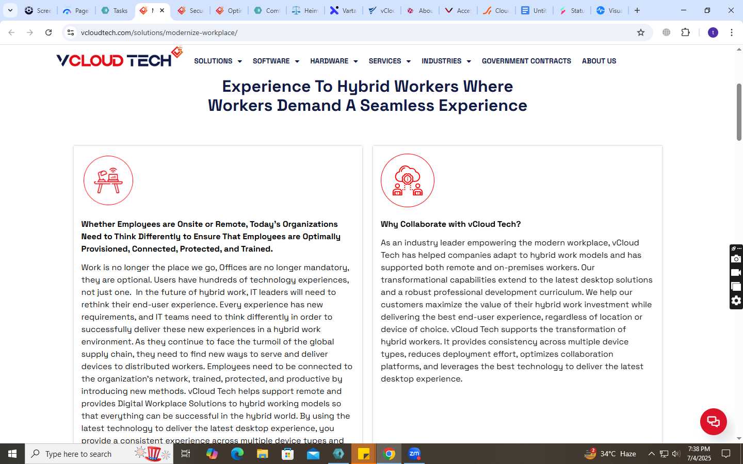Image resolution: width=743 pixels, height=464 pixels.
Task: Open the screen capture tool settings gear
Action: coord(736,301)
